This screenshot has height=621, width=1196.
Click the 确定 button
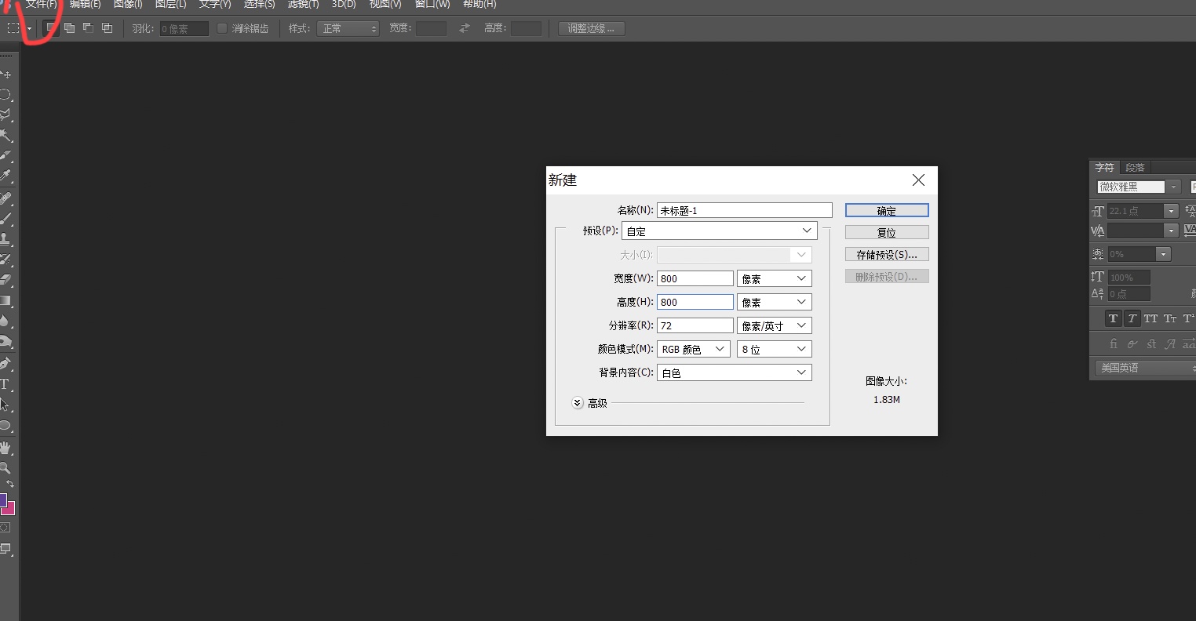click(x=887, y=210)
